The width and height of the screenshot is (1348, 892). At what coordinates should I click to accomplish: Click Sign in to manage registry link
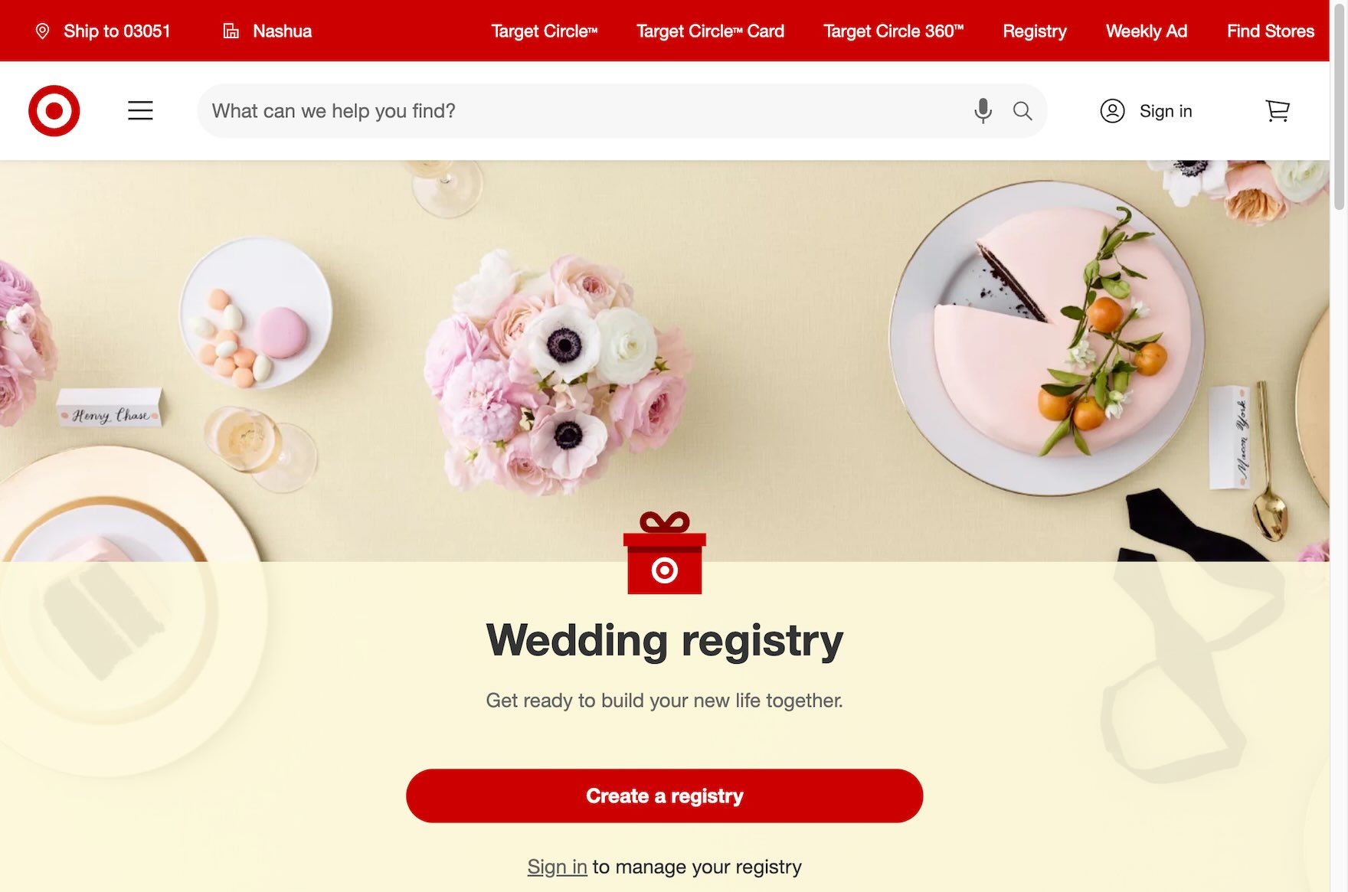tap(557, 867)
